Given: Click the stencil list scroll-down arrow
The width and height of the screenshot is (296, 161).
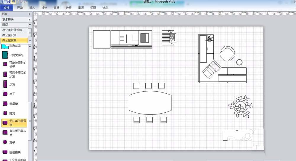Looking at the screenshot, I should [x=30, y=41].
